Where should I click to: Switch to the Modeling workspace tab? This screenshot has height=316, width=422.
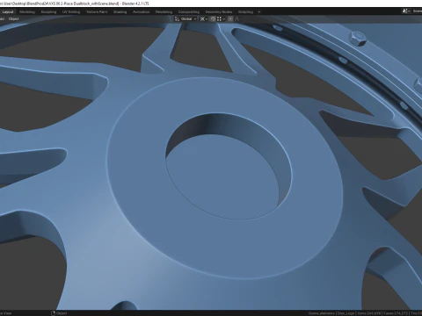pyautogui.click(x=27, y=12)
